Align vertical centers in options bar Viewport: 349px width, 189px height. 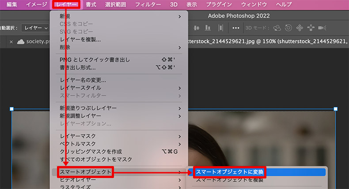pyautogui.click(x=196, y=28)
